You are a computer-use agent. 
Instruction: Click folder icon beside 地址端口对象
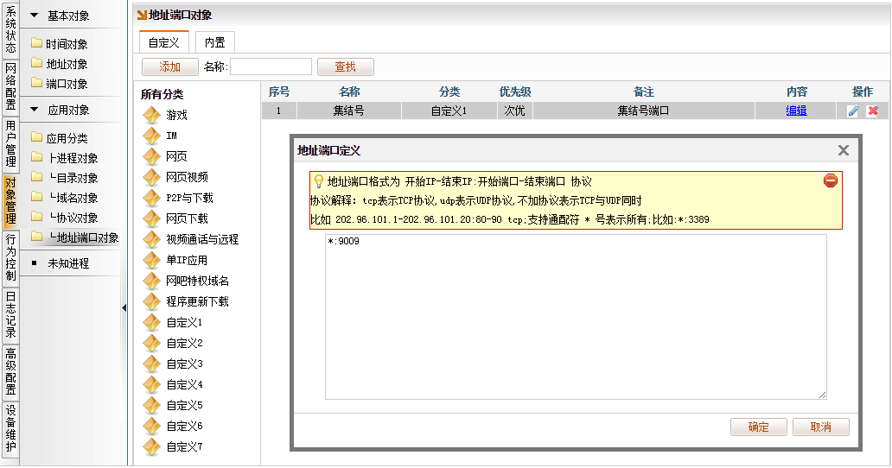37,237
